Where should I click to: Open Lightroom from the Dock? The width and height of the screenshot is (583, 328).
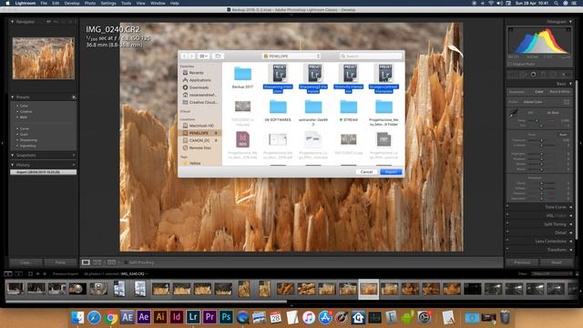(193, 317)
